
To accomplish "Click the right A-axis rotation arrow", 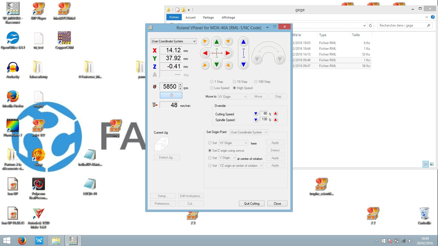I will (280, 59).
